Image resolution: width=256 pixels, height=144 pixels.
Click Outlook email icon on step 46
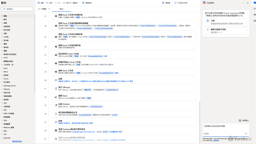(56, 130)
